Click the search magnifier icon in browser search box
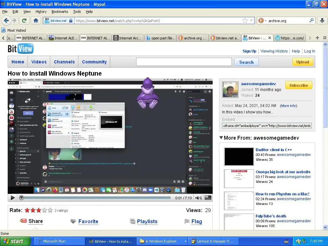 click(x=311, y=20)
